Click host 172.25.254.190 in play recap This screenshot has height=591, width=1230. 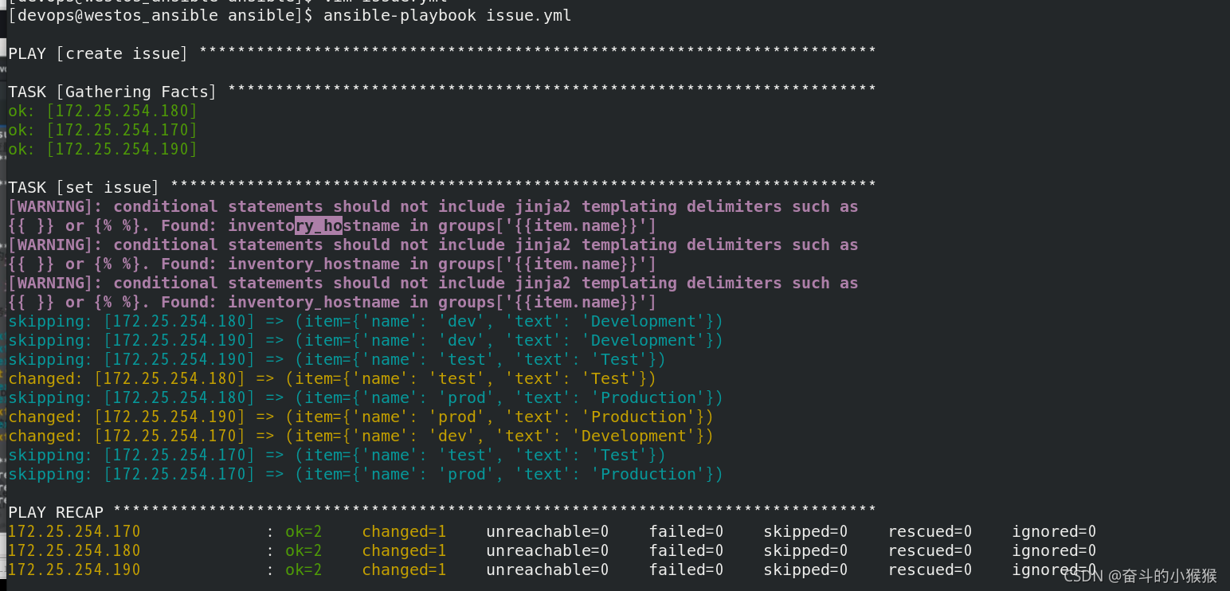[74, 570]
